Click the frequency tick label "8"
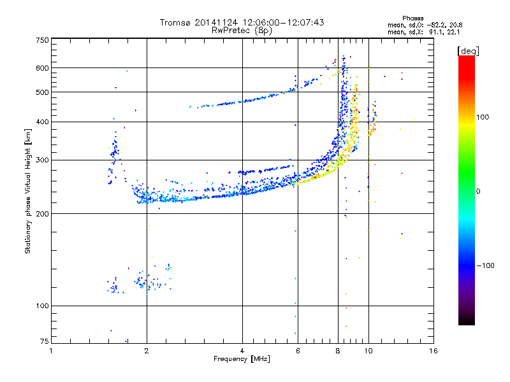Screen dimensions: 510x382 (x=338, y=351)
